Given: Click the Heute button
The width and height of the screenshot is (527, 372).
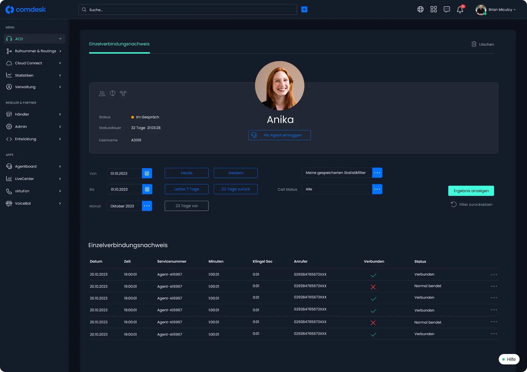Looking at the screenshot, I should pyautogui.click(x=187, y=173).
